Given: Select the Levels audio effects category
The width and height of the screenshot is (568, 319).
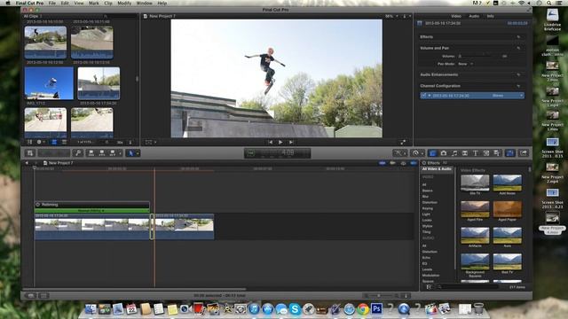Looking at the screenshot, I should (427, 269).
